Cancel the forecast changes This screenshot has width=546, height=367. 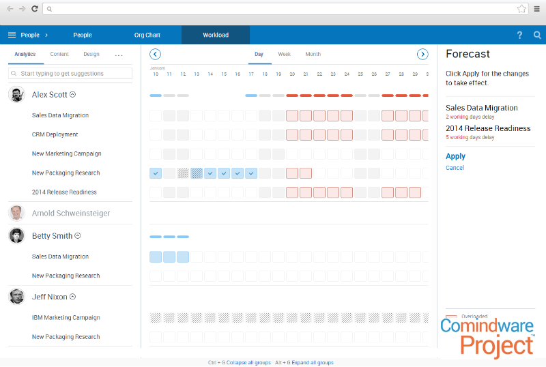tap(455, 168)
